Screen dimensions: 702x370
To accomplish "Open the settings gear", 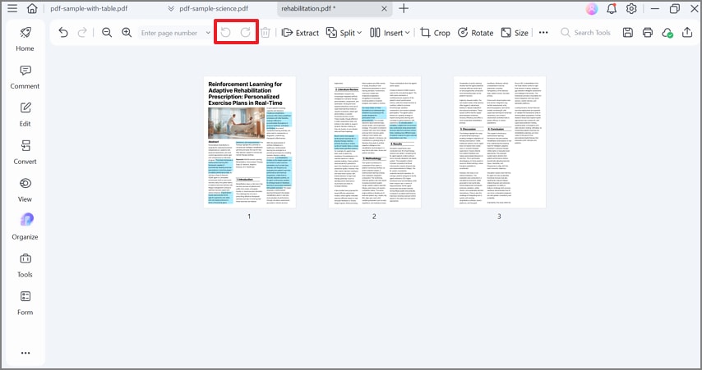I will pos(631,8).
